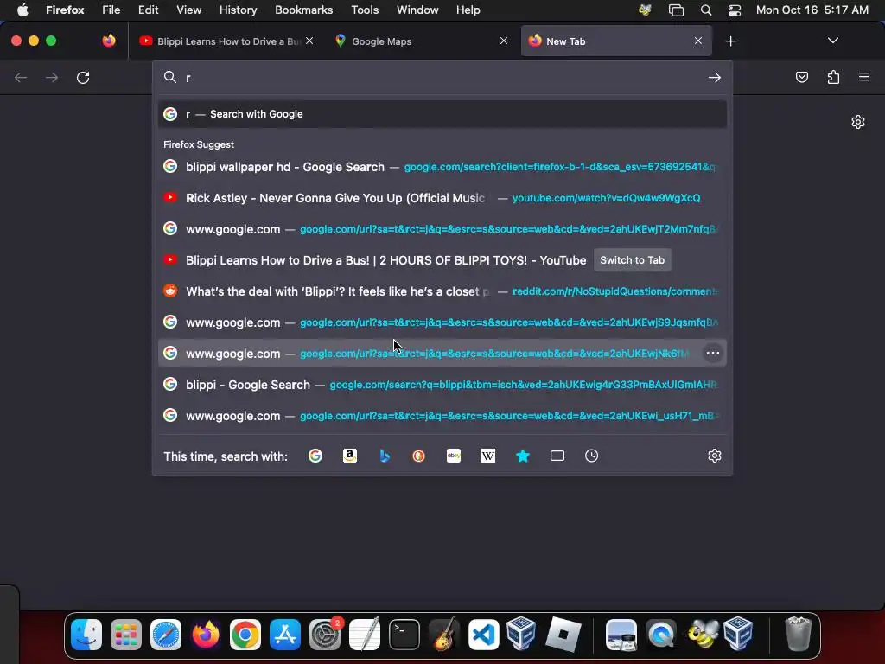Open the Edit menu
885x664 pixels.
(x=148, y=10)
